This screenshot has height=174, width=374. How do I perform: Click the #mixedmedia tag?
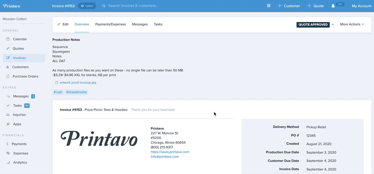(76, 92)
